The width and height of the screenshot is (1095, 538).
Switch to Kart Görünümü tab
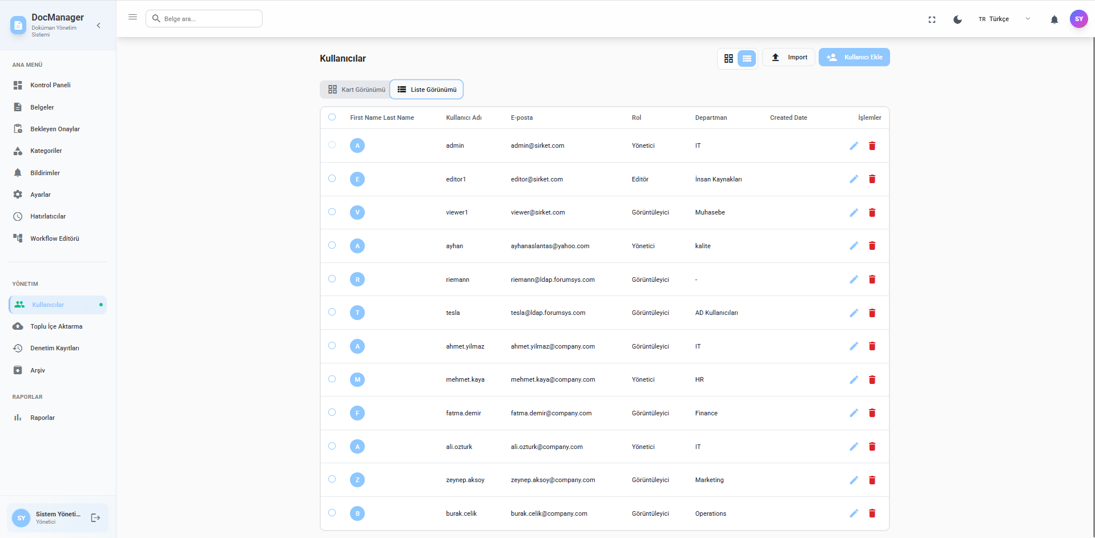coord(356,90)
